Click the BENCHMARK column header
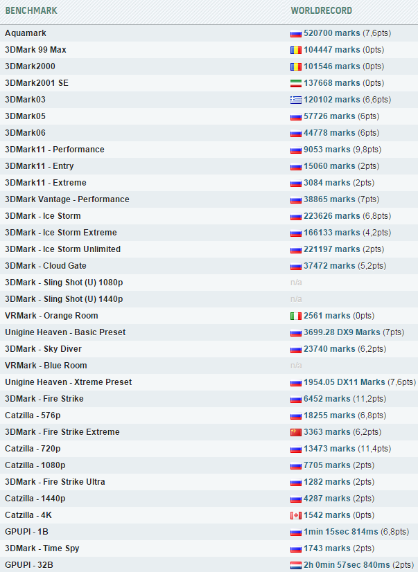Viewport: 418px width, 572px height. (x=31, y=11)
